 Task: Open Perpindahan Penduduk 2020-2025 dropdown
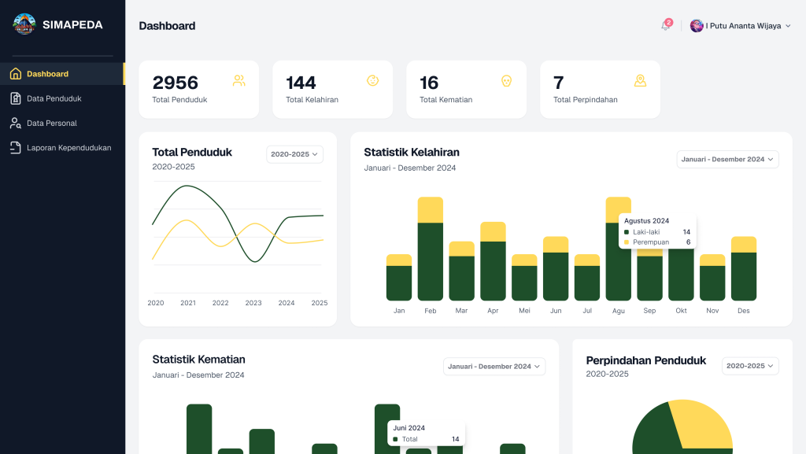[750, 366]
